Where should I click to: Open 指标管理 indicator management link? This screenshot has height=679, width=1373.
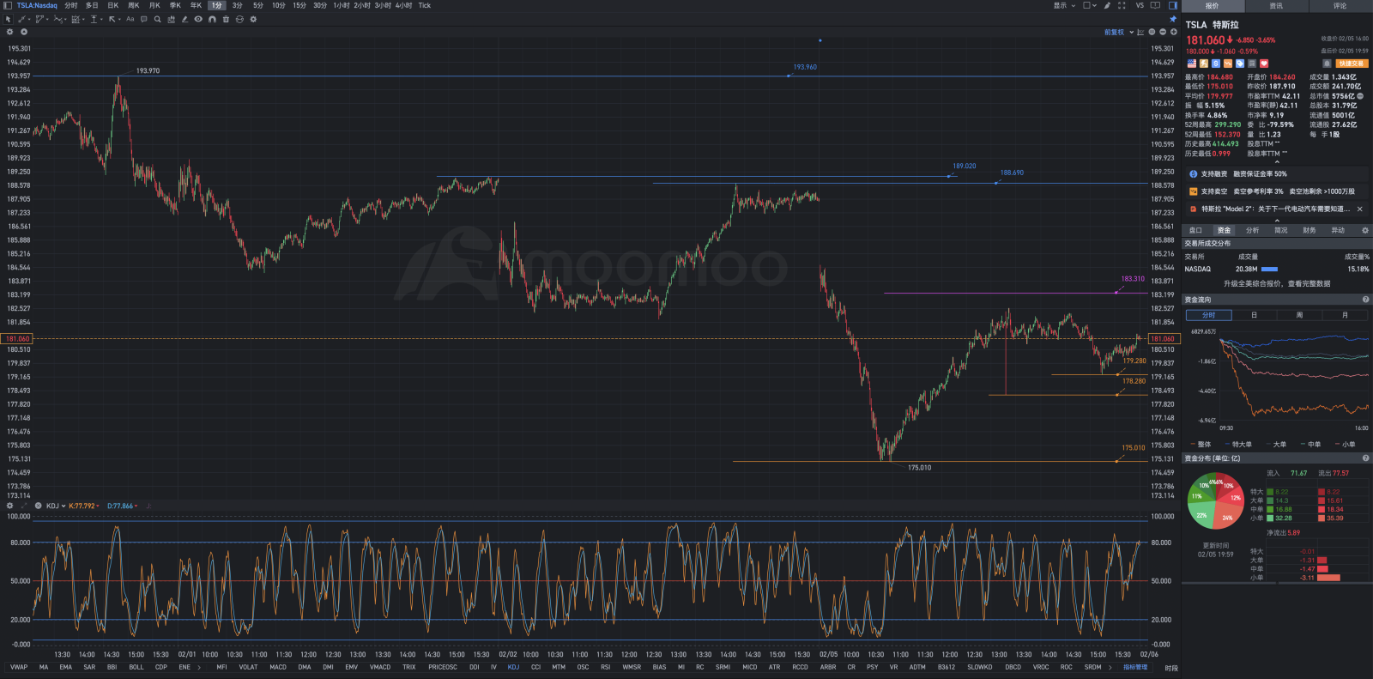click(1135, 667)
